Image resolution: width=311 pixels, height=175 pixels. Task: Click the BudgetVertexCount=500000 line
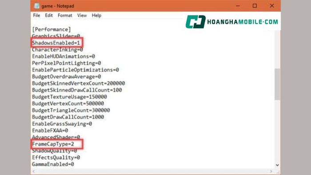(x=68, y=103)
